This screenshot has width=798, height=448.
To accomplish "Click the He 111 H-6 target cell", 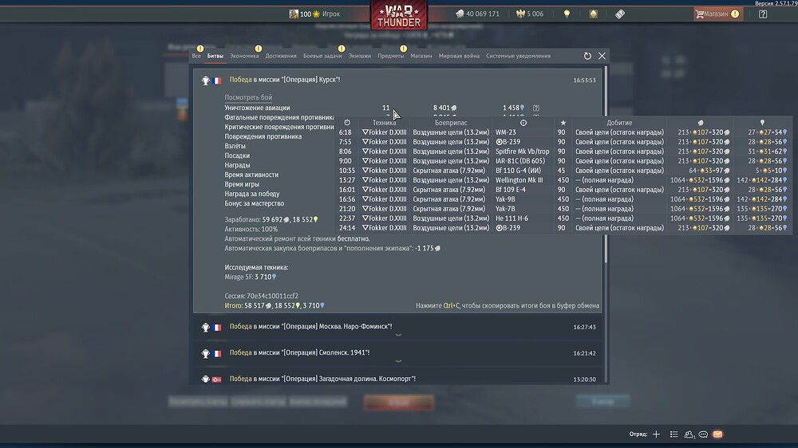I will point(512,218).
